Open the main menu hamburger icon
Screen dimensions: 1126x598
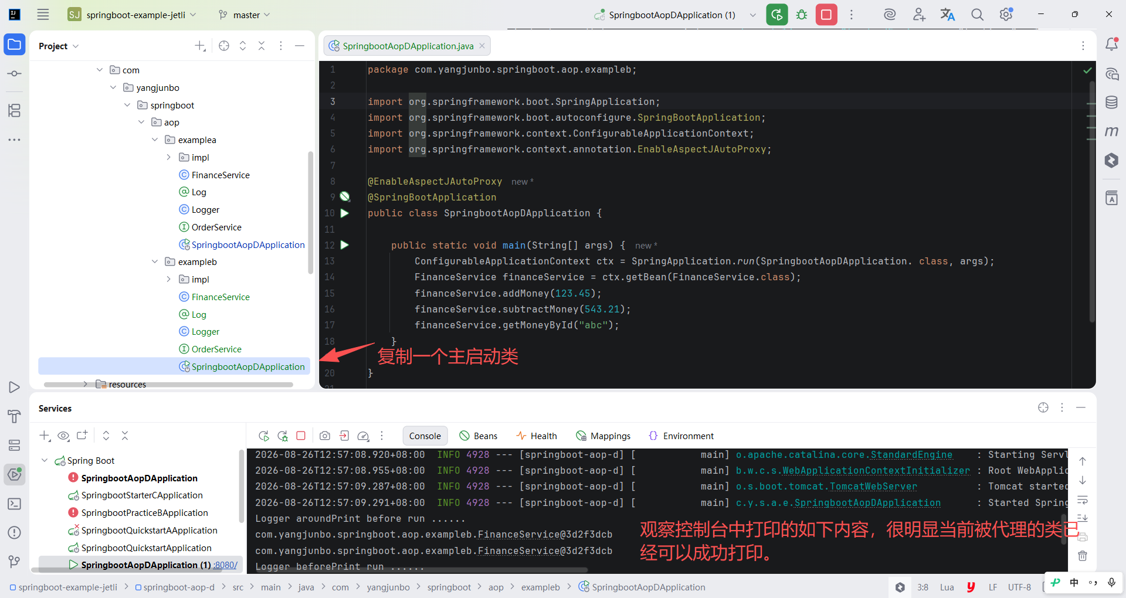point(43,15)
